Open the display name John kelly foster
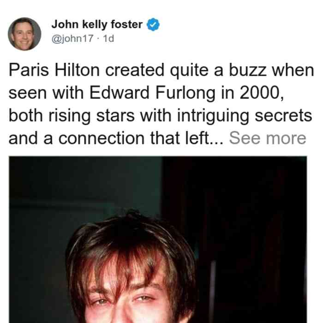Screen dimensions: 323x323 97,24
